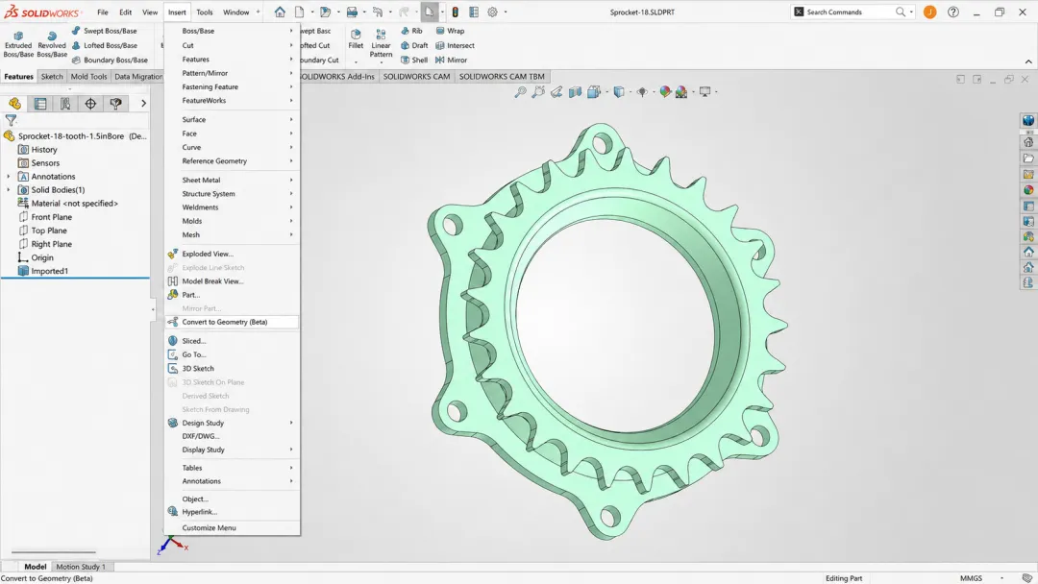The height and width of the screenshot is (584, 1038).
Task: Expand the Annotations tree node
Action: [9, 177]
